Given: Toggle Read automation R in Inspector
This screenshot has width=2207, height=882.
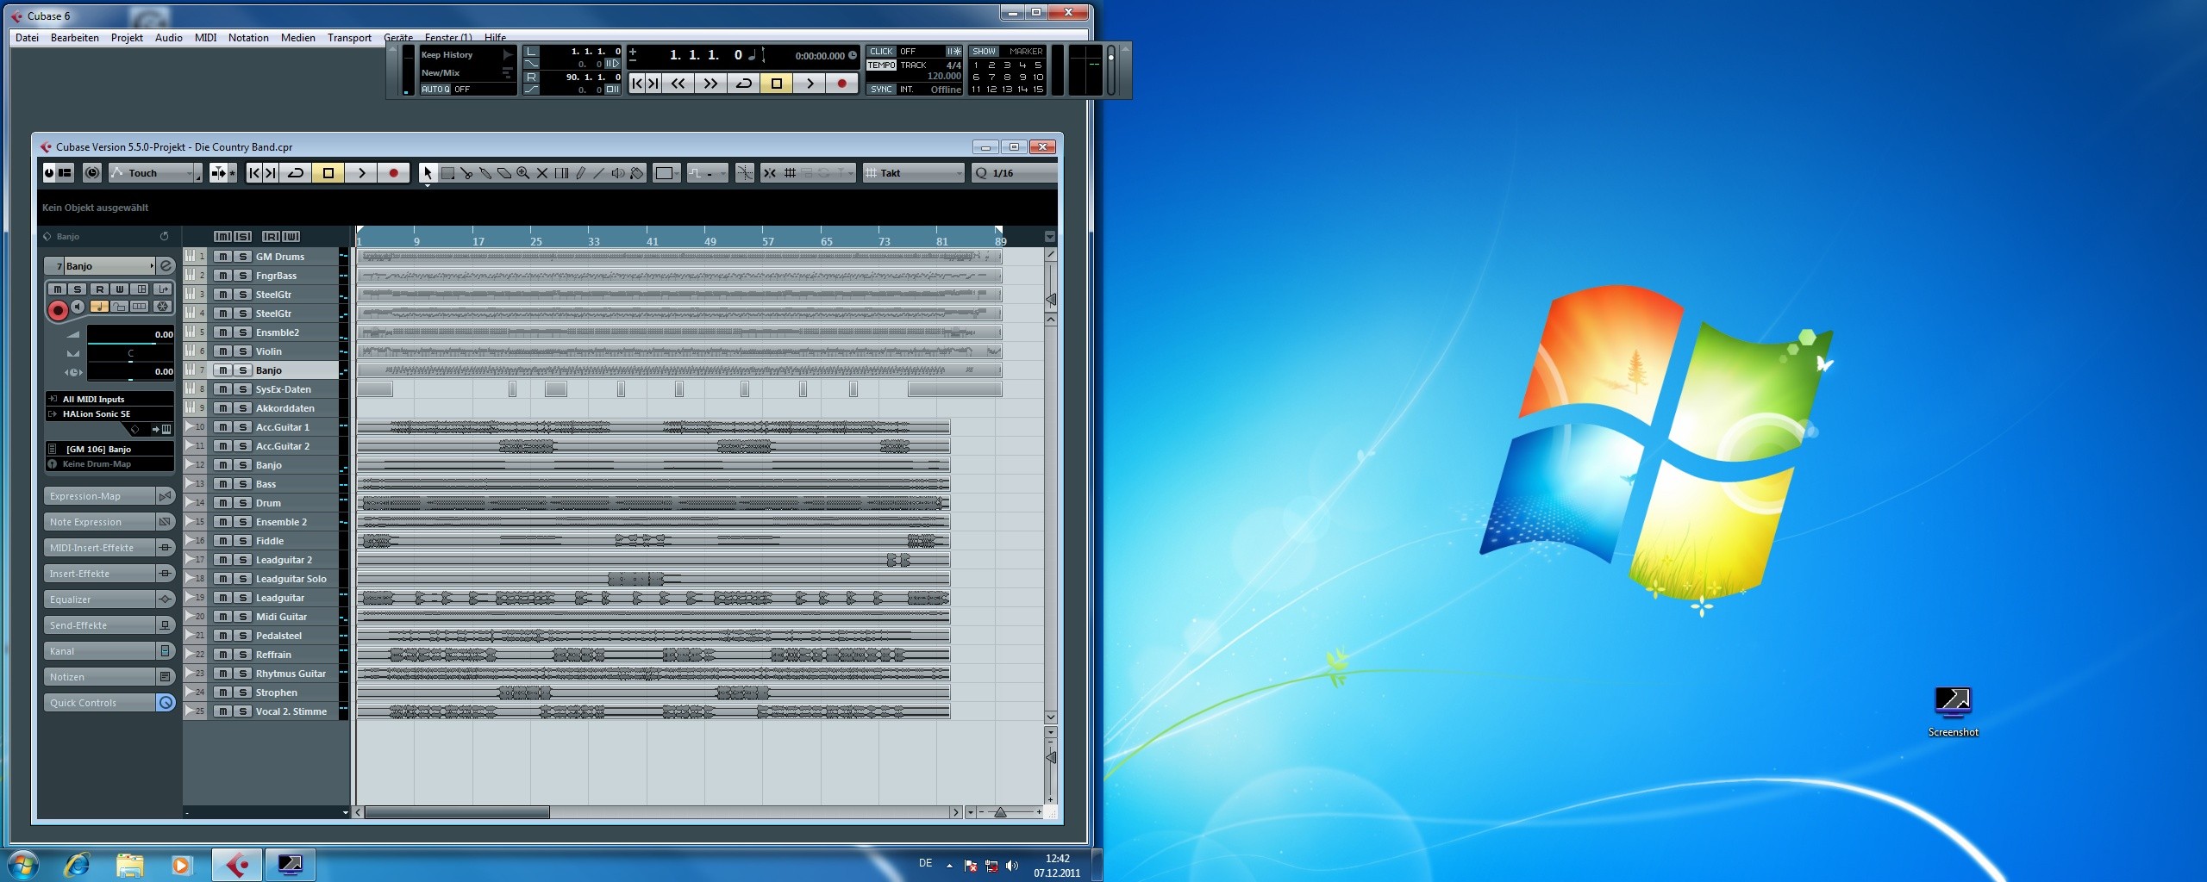Looking at the screenshot, I should click(100, 289).
